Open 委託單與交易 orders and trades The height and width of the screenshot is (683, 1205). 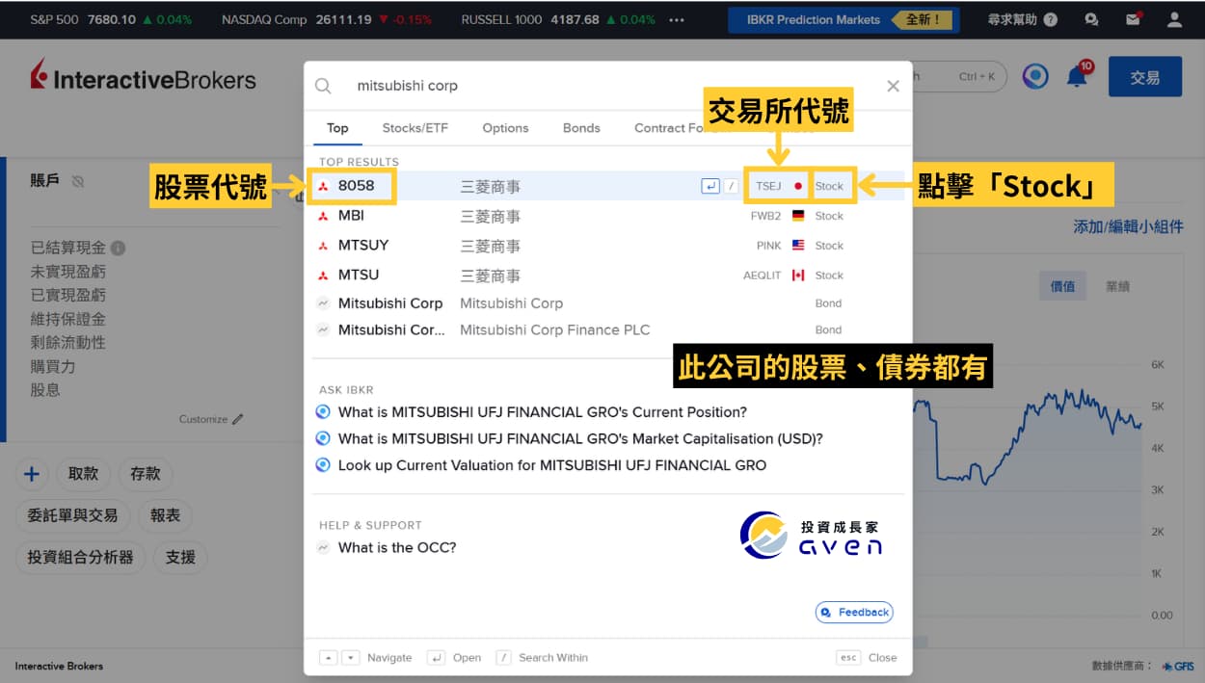point(72,515)
